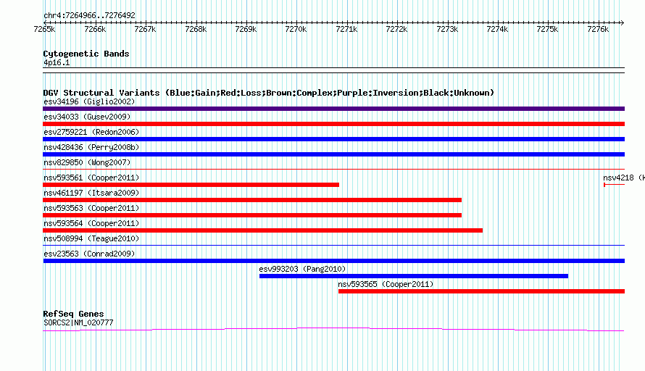
Task: Click the 7271k ruler tick label
Action: (346, 29)
